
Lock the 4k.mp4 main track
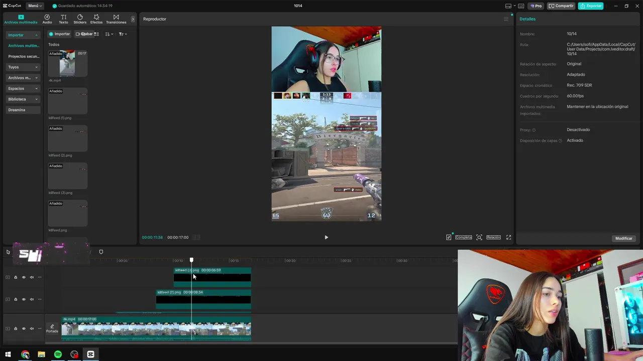16,328
